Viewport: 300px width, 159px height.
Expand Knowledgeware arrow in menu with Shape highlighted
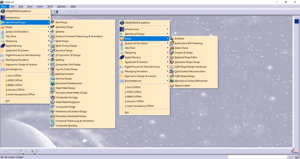tap(168, 81)
